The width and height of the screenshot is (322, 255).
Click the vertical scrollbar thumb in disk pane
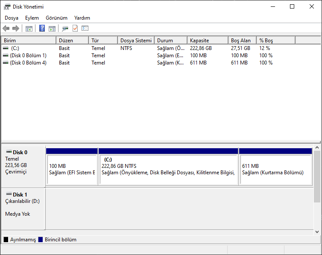pyautogui.click(x=317, y=176)
